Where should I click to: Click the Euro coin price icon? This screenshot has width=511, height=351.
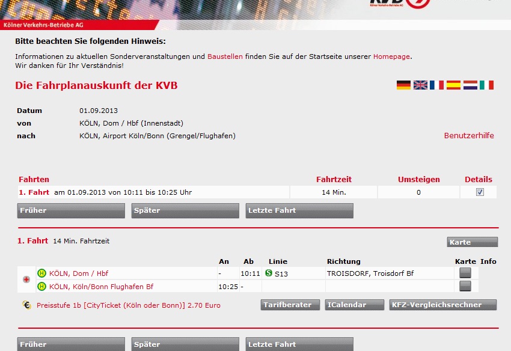click(27, 305)
